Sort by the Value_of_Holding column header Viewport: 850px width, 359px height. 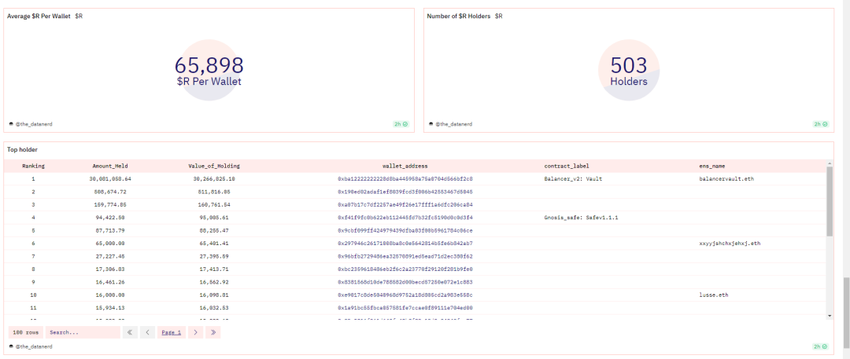click(214, 167)
